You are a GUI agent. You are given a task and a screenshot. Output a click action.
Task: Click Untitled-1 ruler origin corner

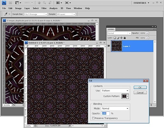click(26, 46)
